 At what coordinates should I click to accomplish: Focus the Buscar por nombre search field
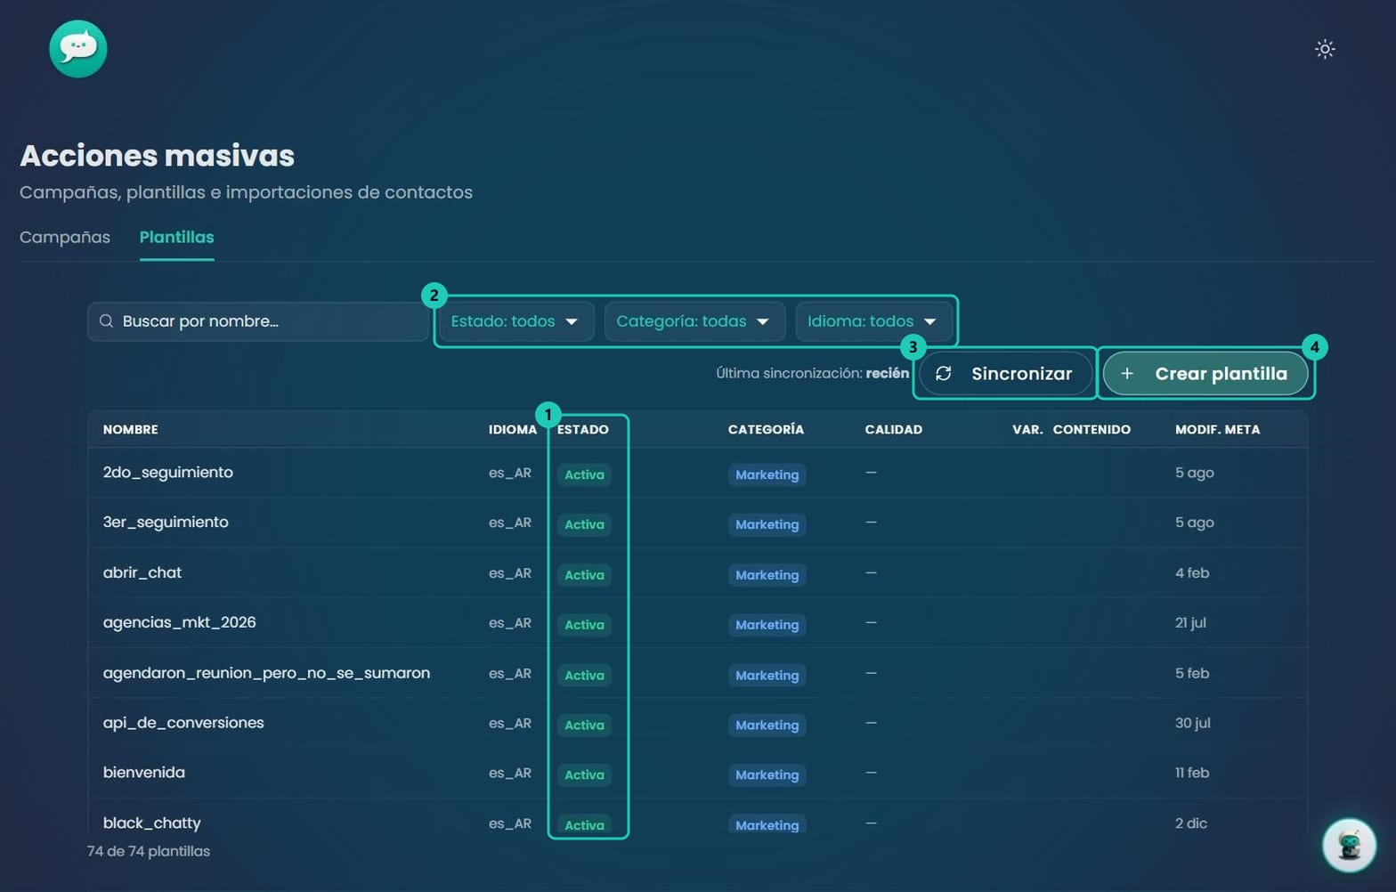click(x=258, y=321)
